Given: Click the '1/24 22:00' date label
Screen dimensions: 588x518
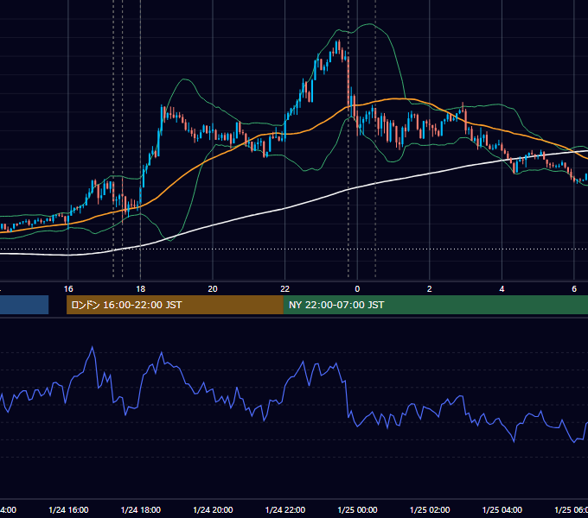Looking at the screenshot, I should pos(285,509).
